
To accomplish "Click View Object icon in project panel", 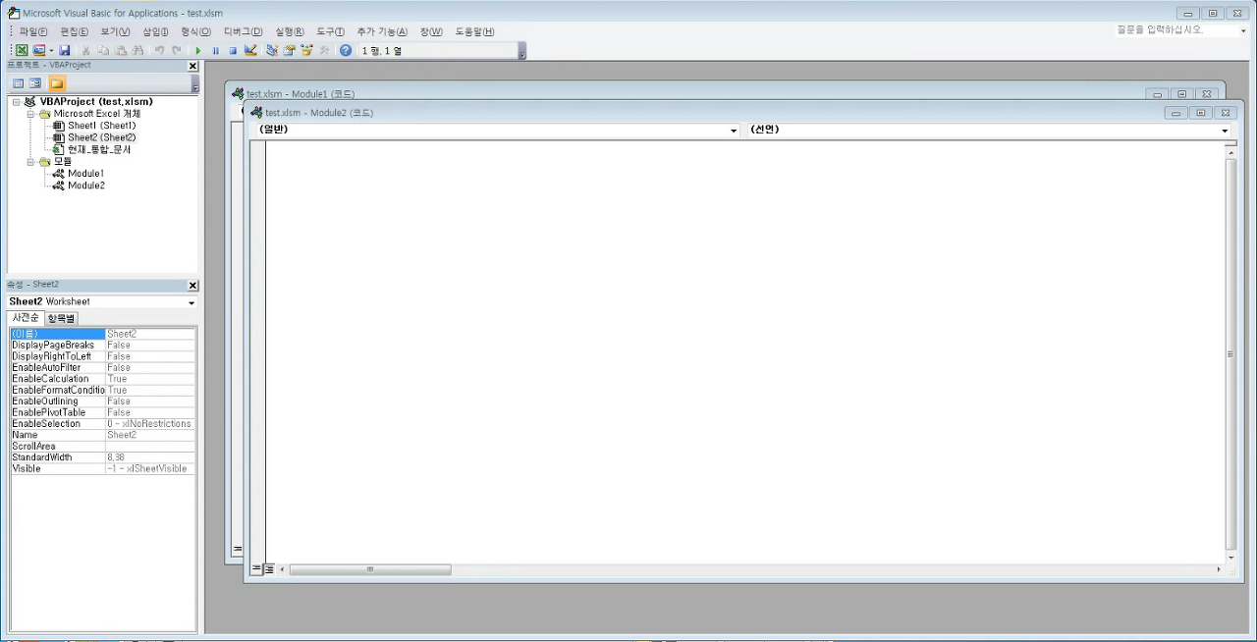I will click(x=35, y=83).
